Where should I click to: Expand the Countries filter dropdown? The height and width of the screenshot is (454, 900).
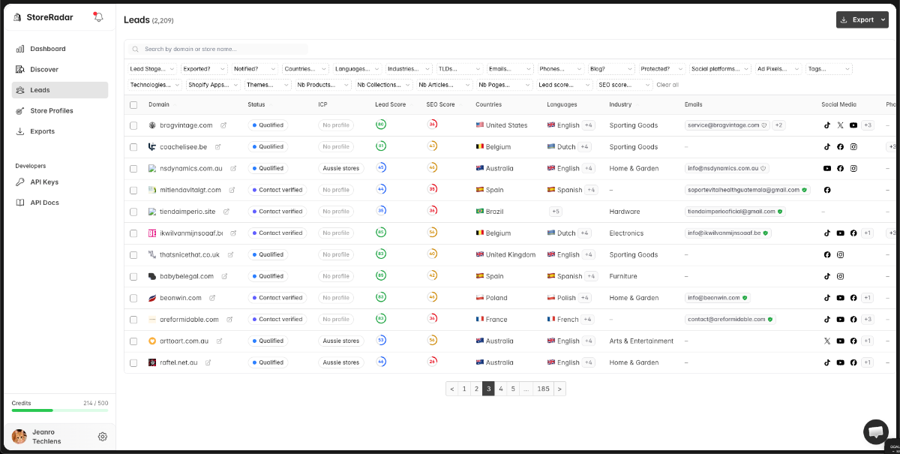click(x=304, y=69)
